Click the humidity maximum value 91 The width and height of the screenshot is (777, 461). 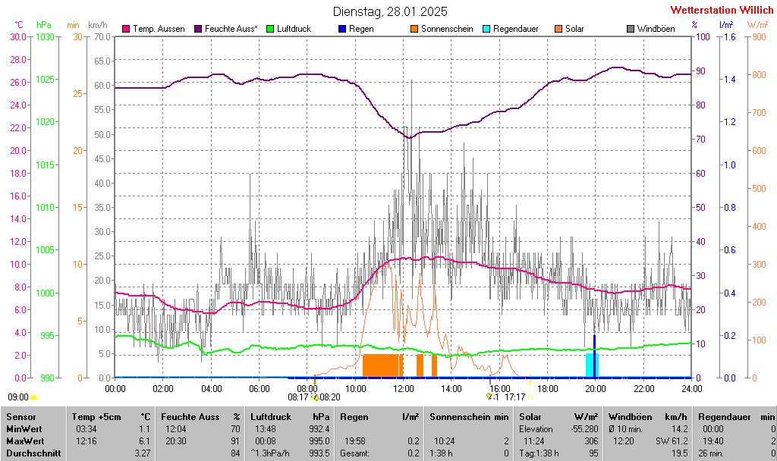coord(235,441)
